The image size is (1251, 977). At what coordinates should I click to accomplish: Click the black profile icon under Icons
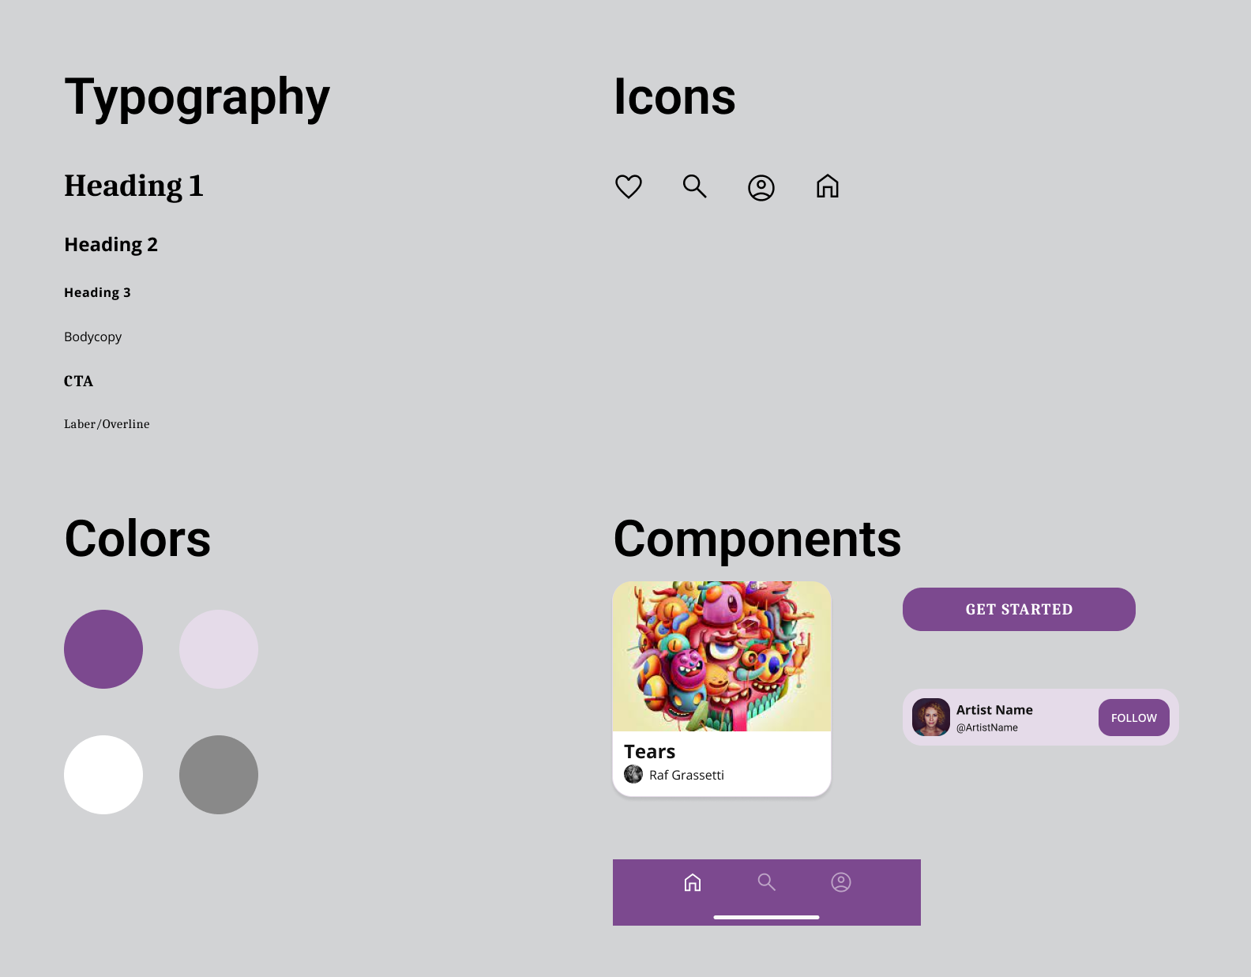click(761, 188)
